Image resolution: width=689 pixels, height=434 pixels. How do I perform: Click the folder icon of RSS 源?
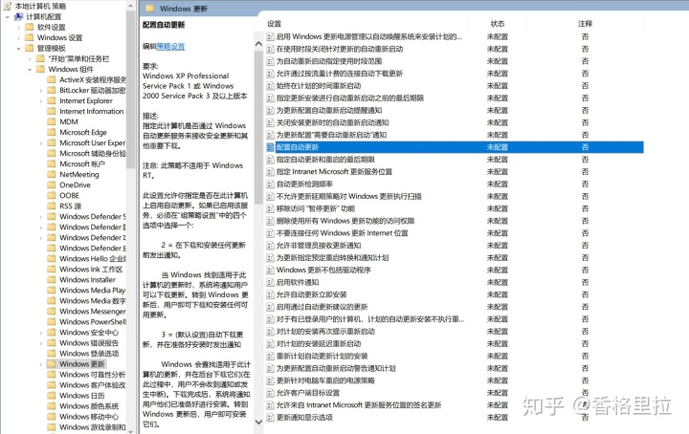coord(52,206)
